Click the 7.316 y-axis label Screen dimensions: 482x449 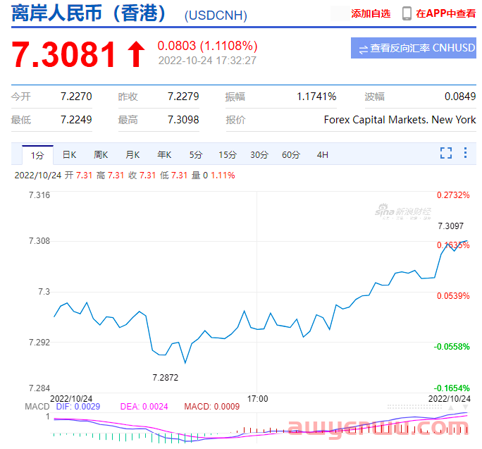(39, 195)
